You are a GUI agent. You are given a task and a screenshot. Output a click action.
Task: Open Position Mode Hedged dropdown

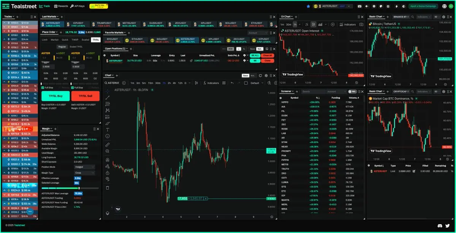pyautogui.click(x=85, y=167)
